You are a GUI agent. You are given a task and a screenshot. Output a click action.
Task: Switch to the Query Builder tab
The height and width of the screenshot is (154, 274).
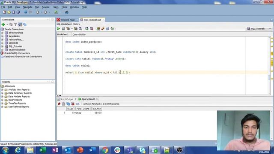[79, 35]
